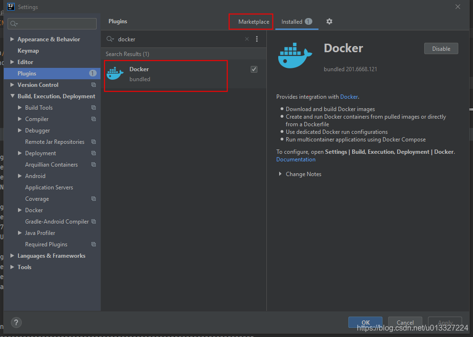Click the Disable button for Docker
The image size is (473, 337).
[441, 48]
